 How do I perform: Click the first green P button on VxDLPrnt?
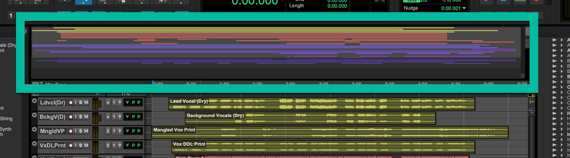click(133, 145)
